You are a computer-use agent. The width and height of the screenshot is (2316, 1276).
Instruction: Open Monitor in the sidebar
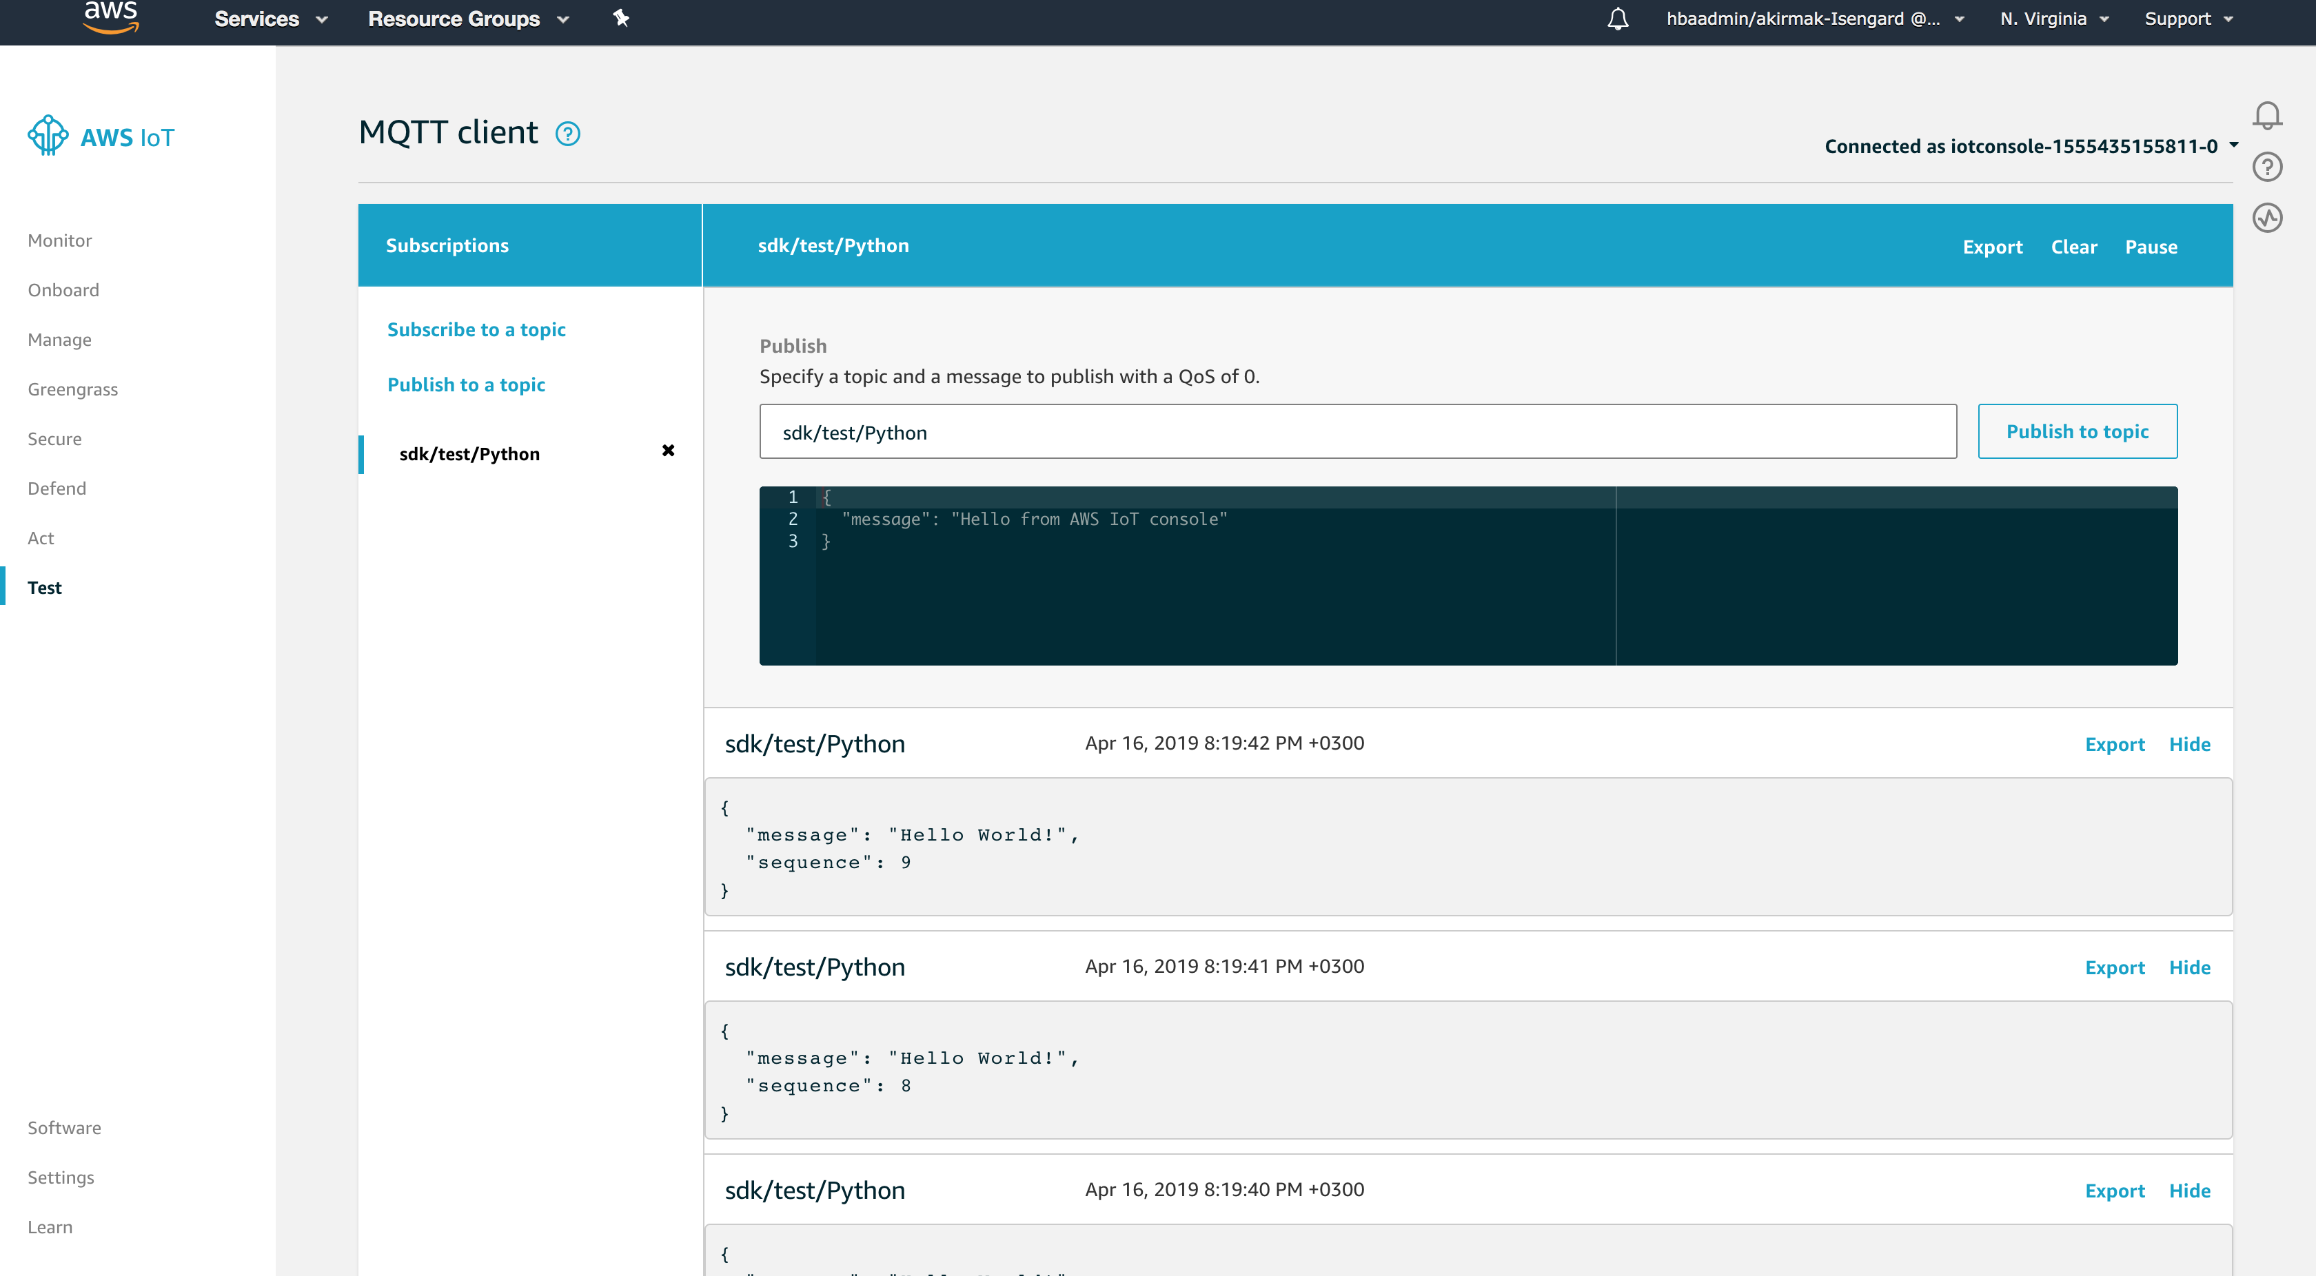[x=59, y=240]
